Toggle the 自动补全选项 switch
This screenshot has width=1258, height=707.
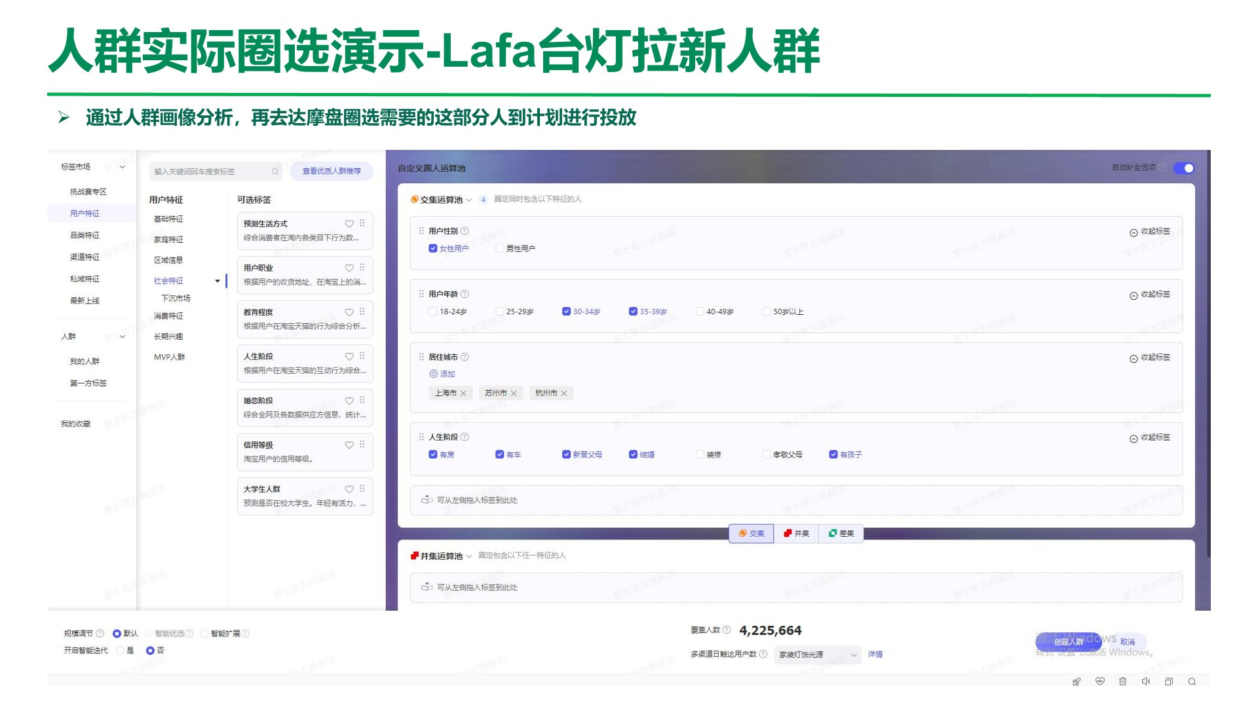tap(1183, 168)
